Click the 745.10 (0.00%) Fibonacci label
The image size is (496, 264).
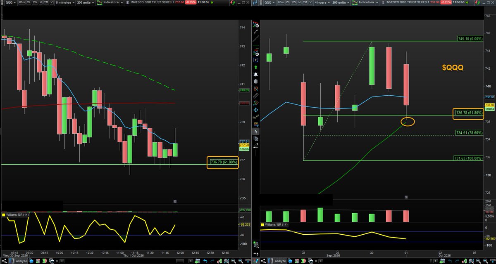[470, 38]
